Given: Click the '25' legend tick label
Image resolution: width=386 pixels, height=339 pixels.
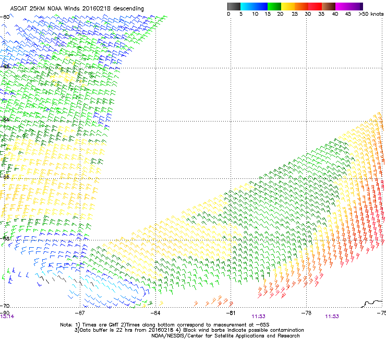Looking at the screenshot, I should coord(295,14).
